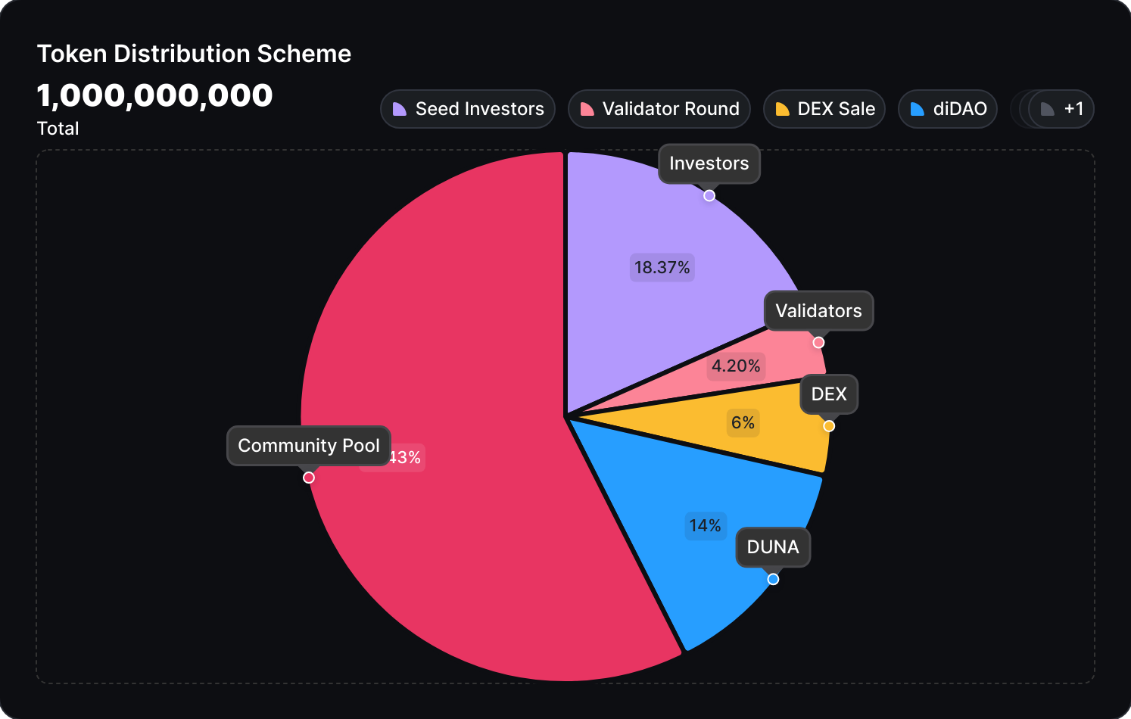Click the 18.37% badge on the purple slice
1131x719 pixels.
coord(662,267)
